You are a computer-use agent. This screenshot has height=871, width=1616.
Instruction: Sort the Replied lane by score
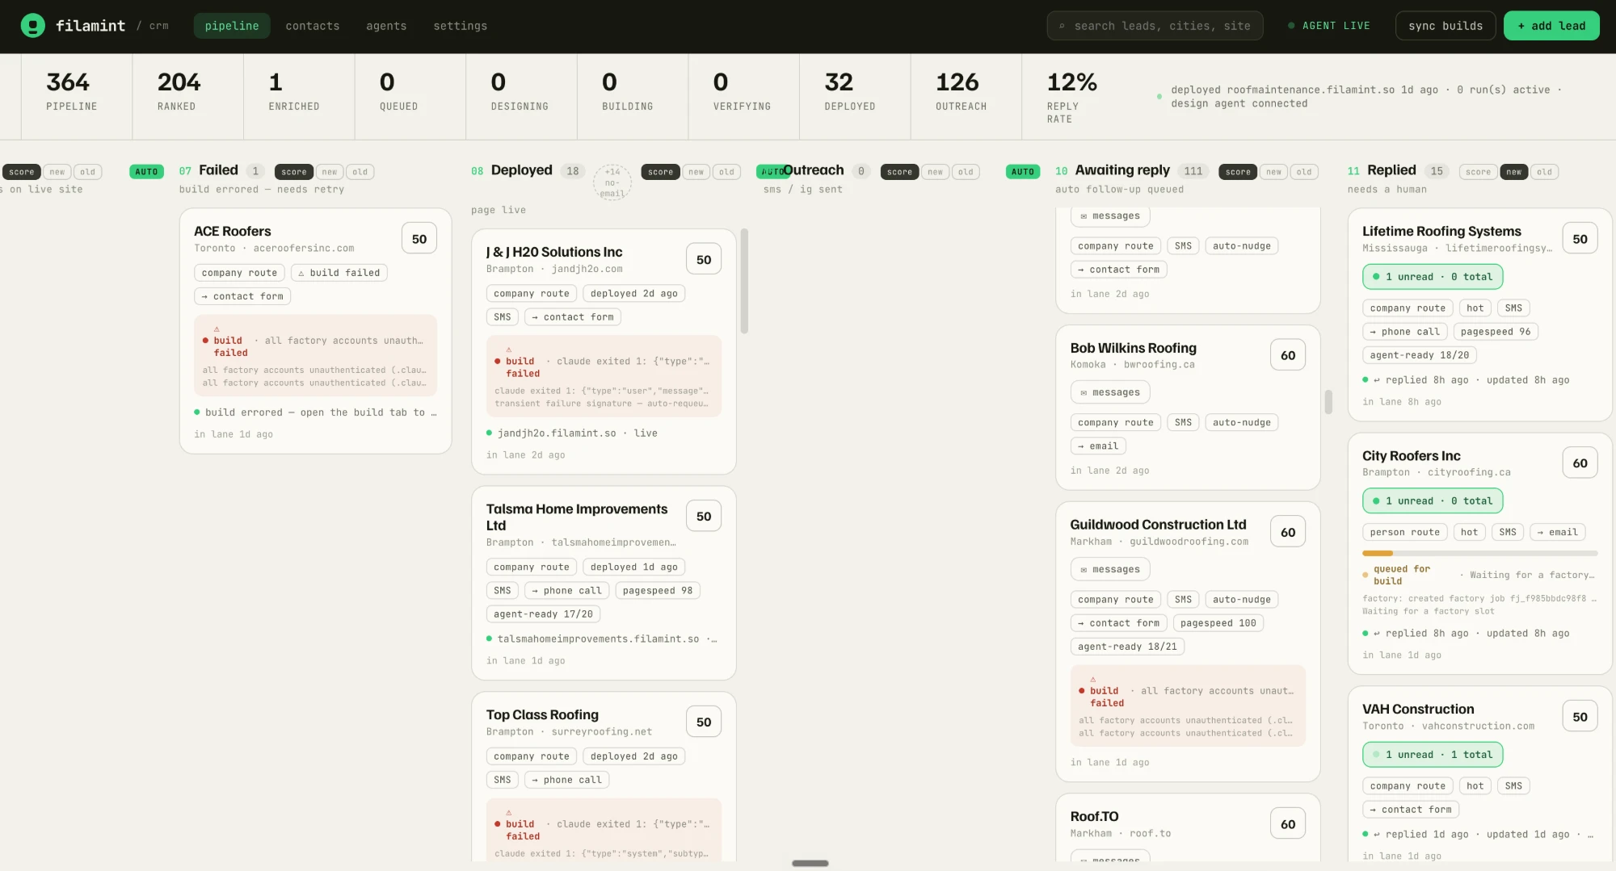(1479, 172)
